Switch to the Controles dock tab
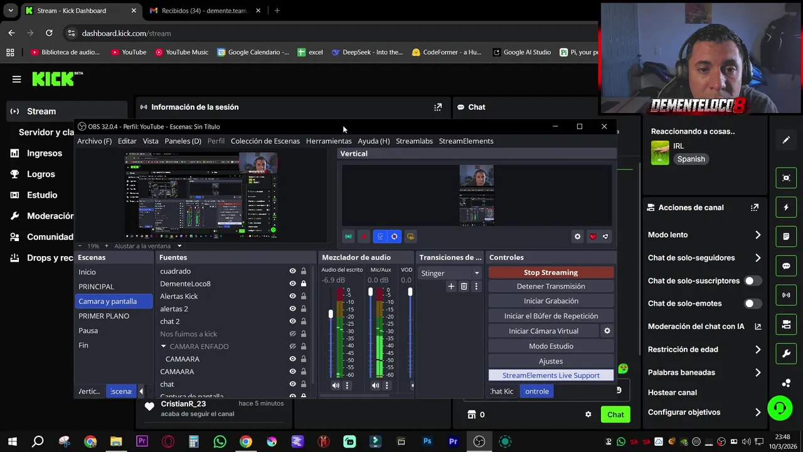Image resolution: width=803 pixels, height=452 pixels. (536, 391)
